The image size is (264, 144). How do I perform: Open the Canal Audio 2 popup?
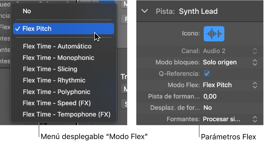point(255,51)
